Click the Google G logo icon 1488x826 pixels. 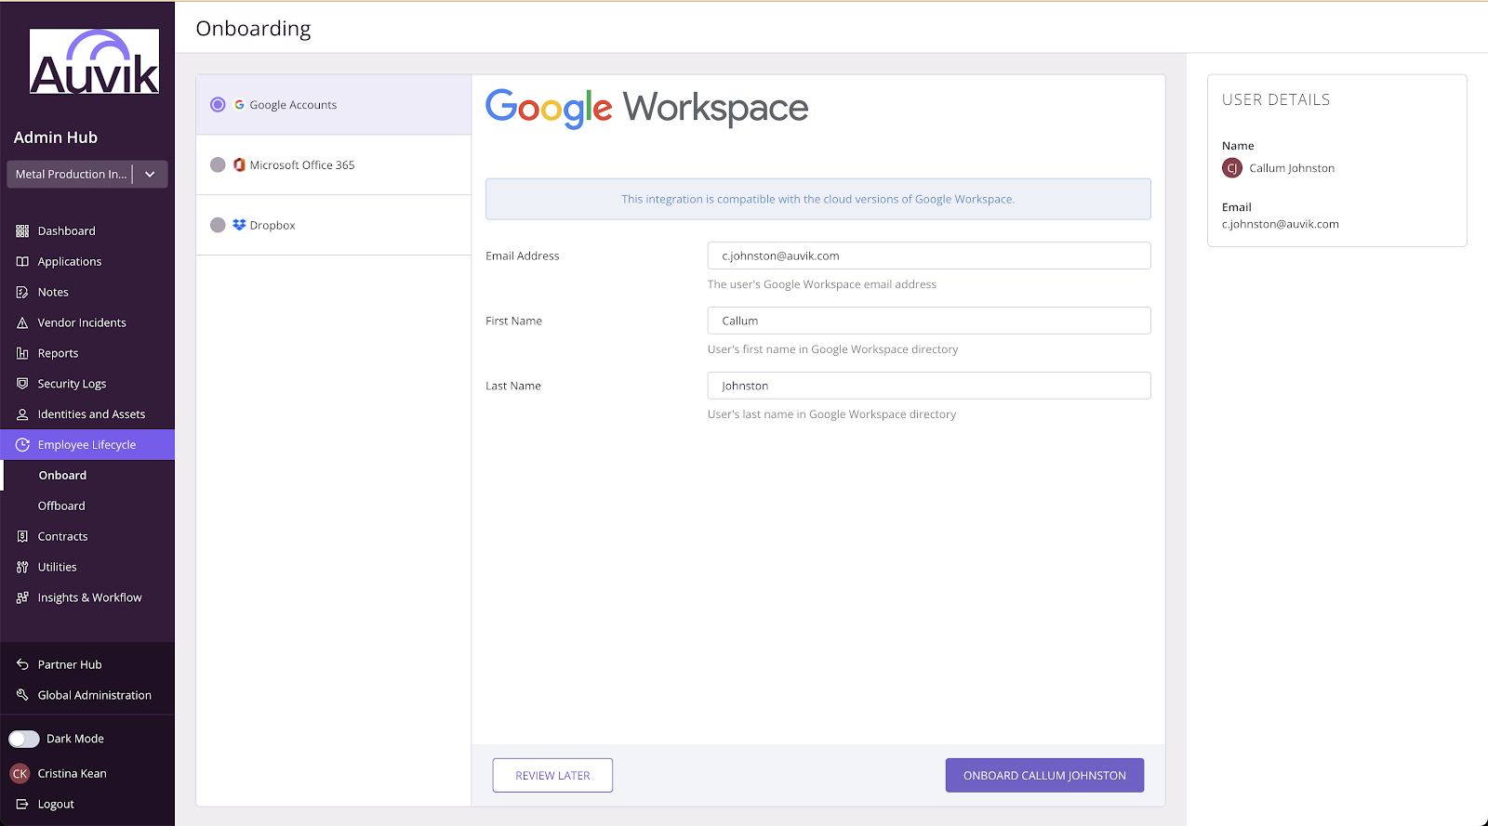click(x=239, y=105)
